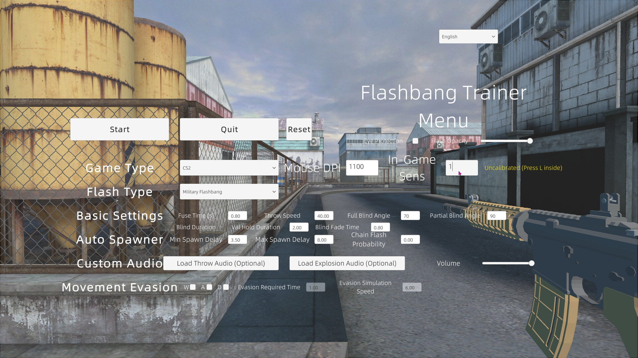Toggle the D movement evasion checkbox

[226, 287]
